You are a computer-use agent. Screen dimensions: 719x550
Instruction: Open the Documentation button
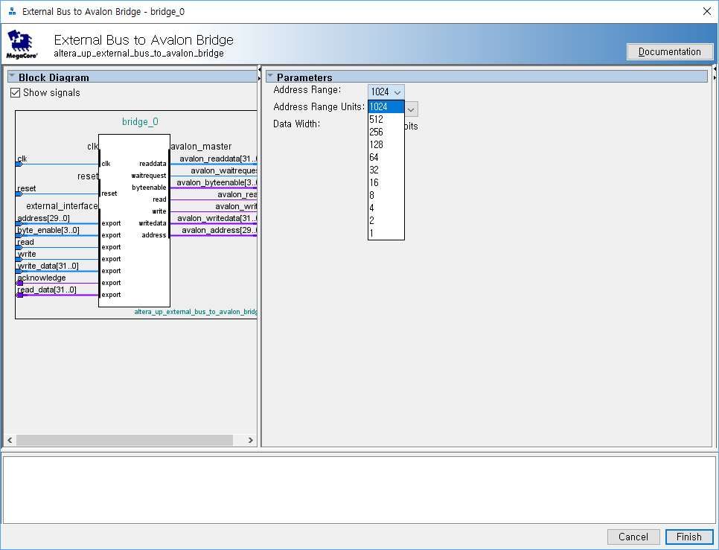point(669,52)
